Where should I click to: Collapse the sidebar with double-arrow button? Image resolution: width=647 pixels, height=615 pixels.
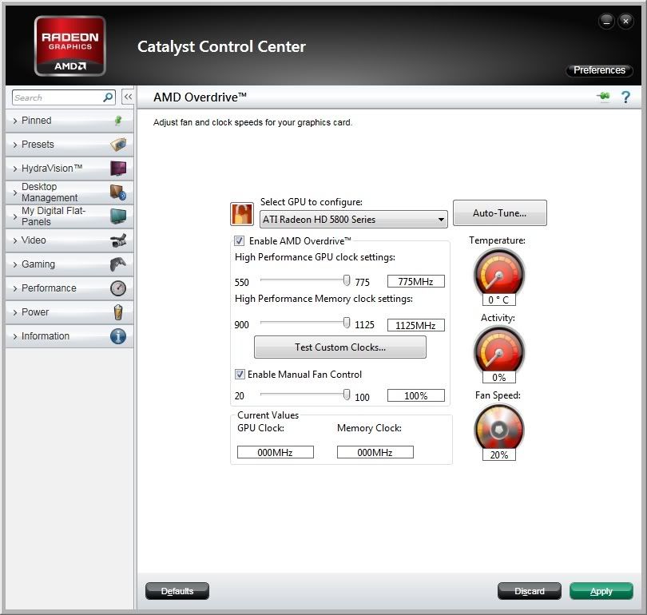(128, 97)
